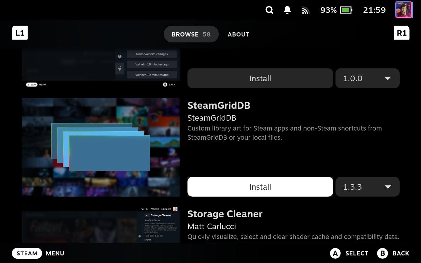Check the battery status icon
This screenshot has width=421, height=263.
click(x=346, y=10)
